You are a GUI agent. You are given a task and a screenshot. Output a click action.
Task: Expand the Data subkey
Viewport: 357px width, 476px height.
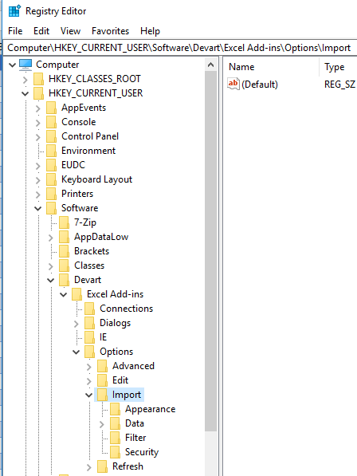click(x=102, y=424)
